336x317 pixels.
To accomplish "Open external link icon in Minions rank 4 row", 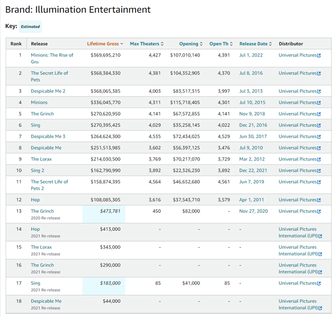I will [319, 103].
